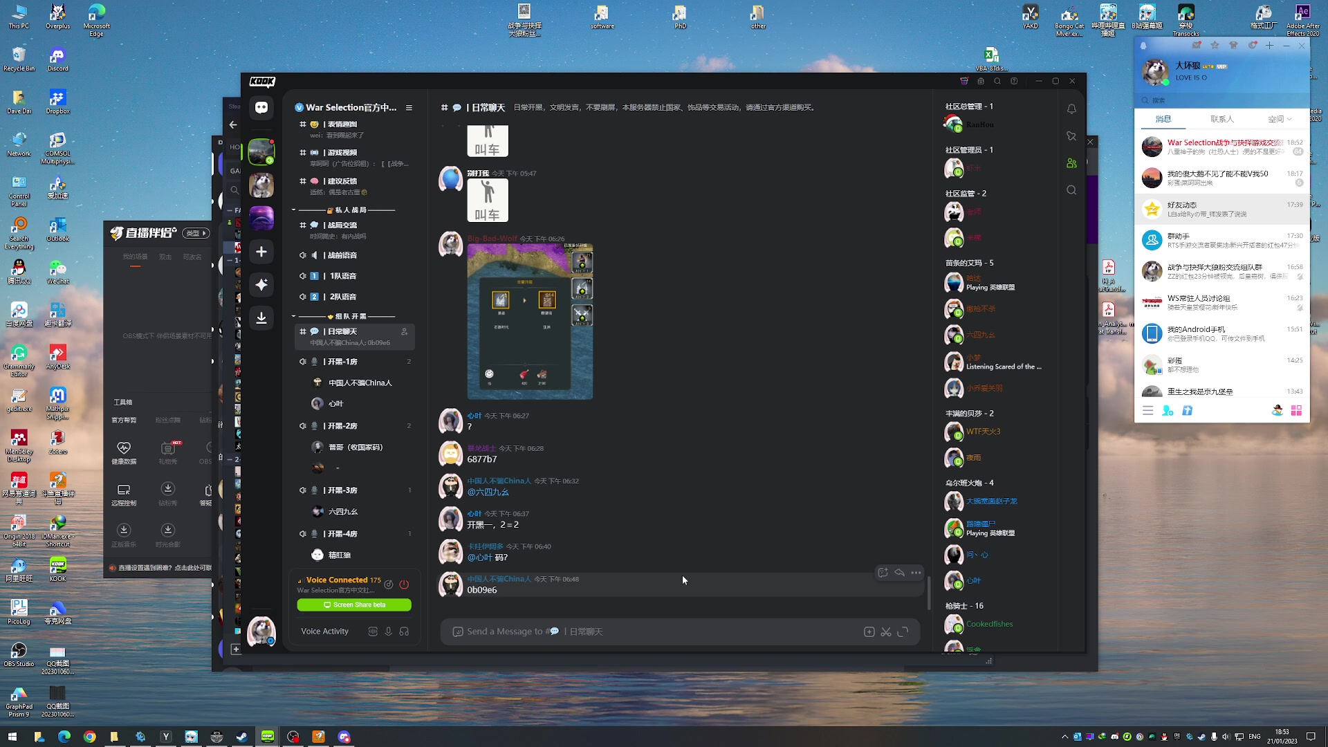Open member Cookedfishes profile
The height and width of the screenshot is (747, 1328).
click(x=989, y=625)
